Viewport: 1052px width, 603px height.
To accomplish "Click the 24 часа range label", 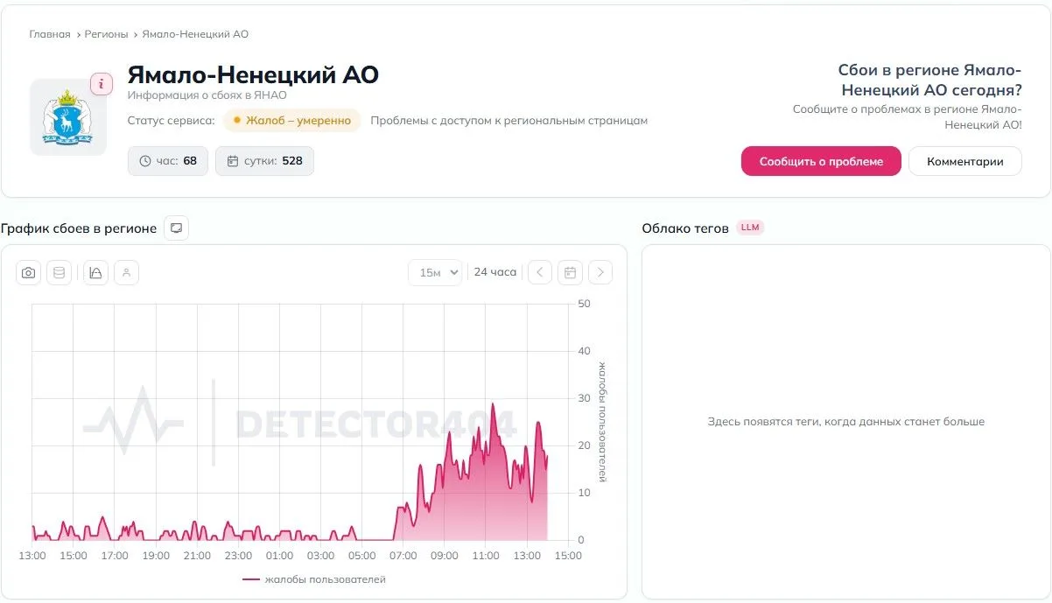I will (x=495, y=272).
